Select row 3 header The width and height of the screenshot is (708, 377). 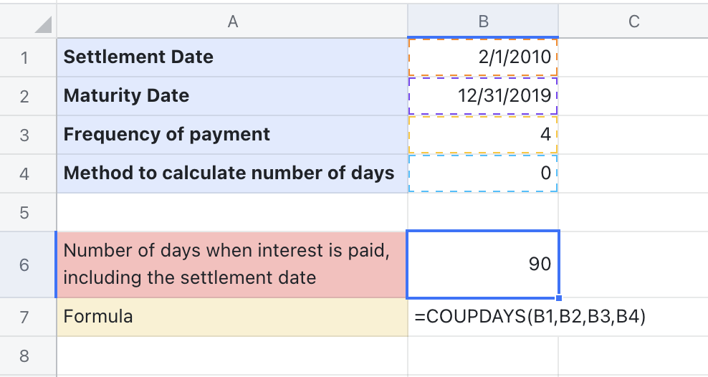[25, 134]
